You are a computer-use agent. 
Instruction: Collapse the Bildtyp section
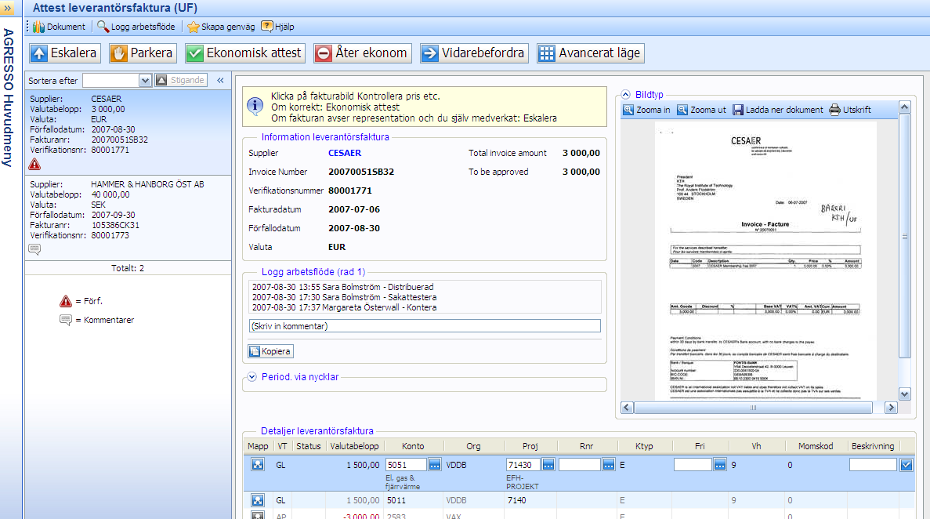[626, 94]
